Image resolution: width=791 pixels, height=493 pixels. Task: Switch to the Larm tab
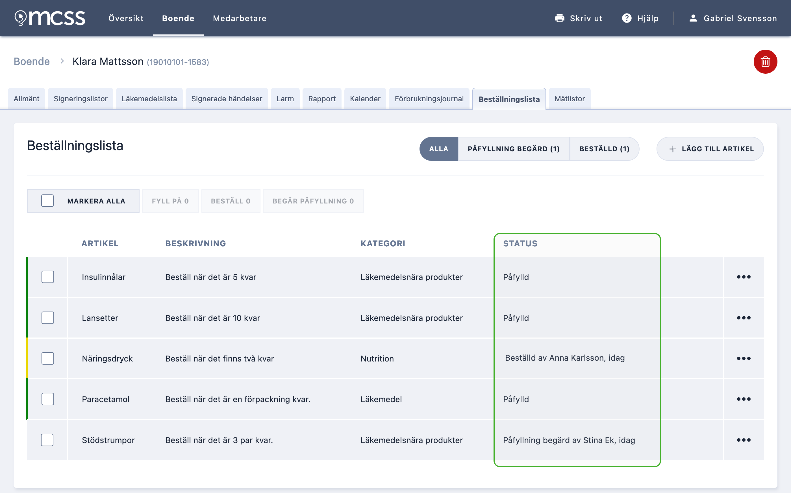click(285, 99)
